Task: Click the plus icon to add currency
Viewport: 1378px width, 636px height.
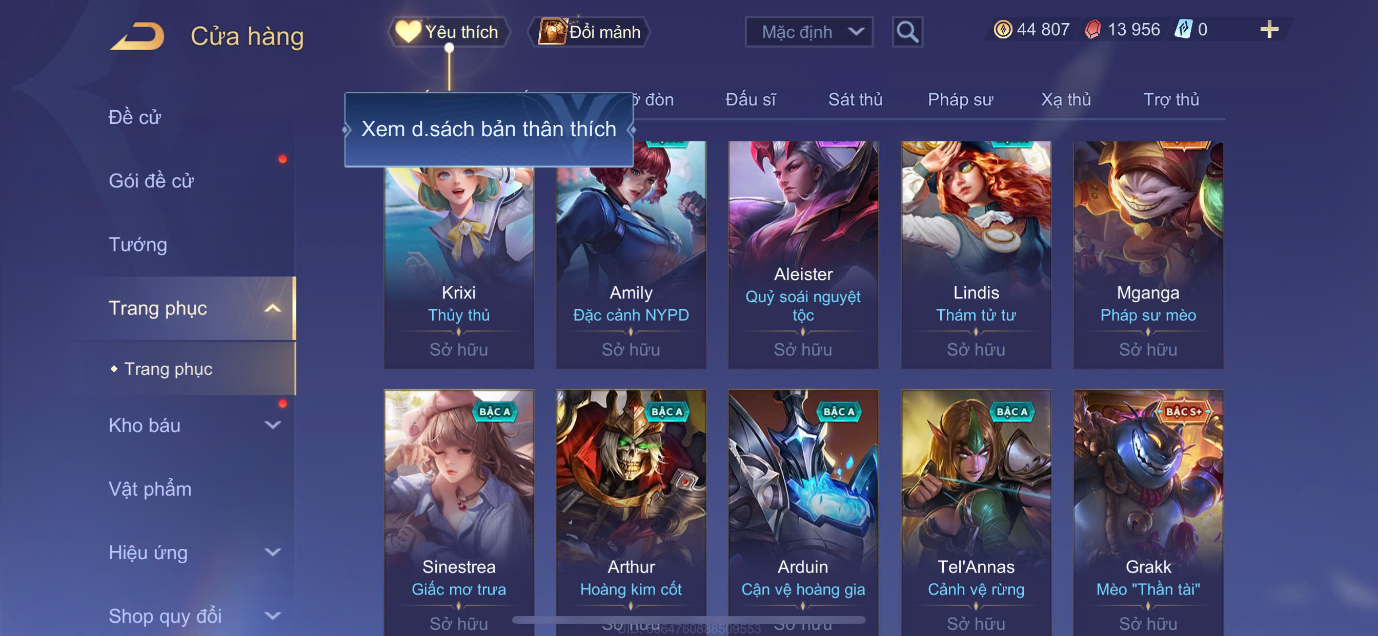Action: tap(1269, 29)
